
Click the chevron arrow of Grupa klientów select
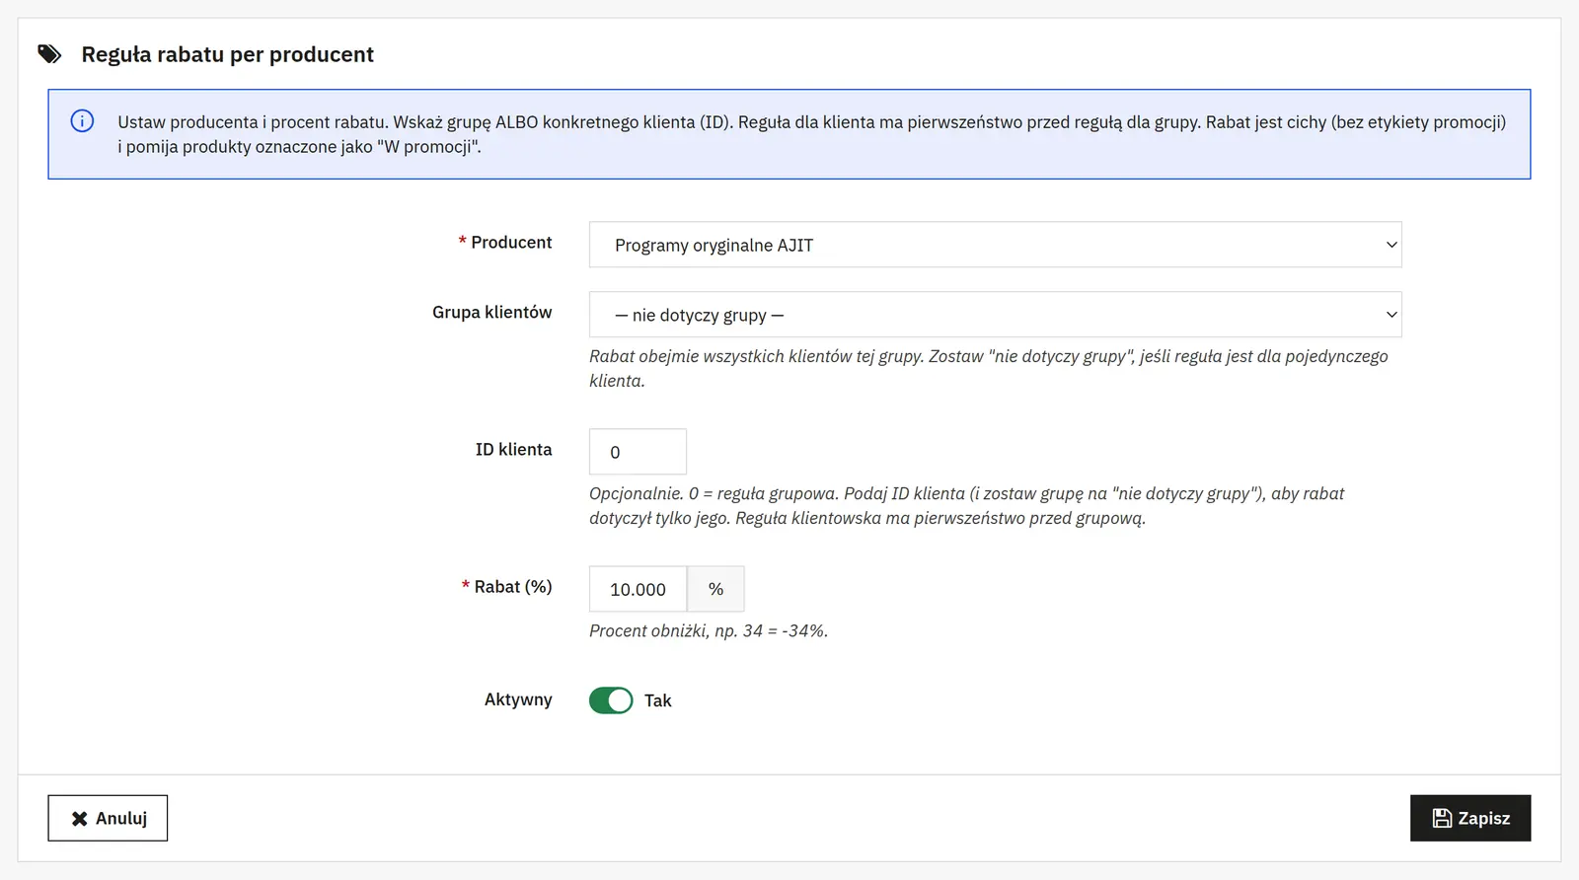point(1391,315)
